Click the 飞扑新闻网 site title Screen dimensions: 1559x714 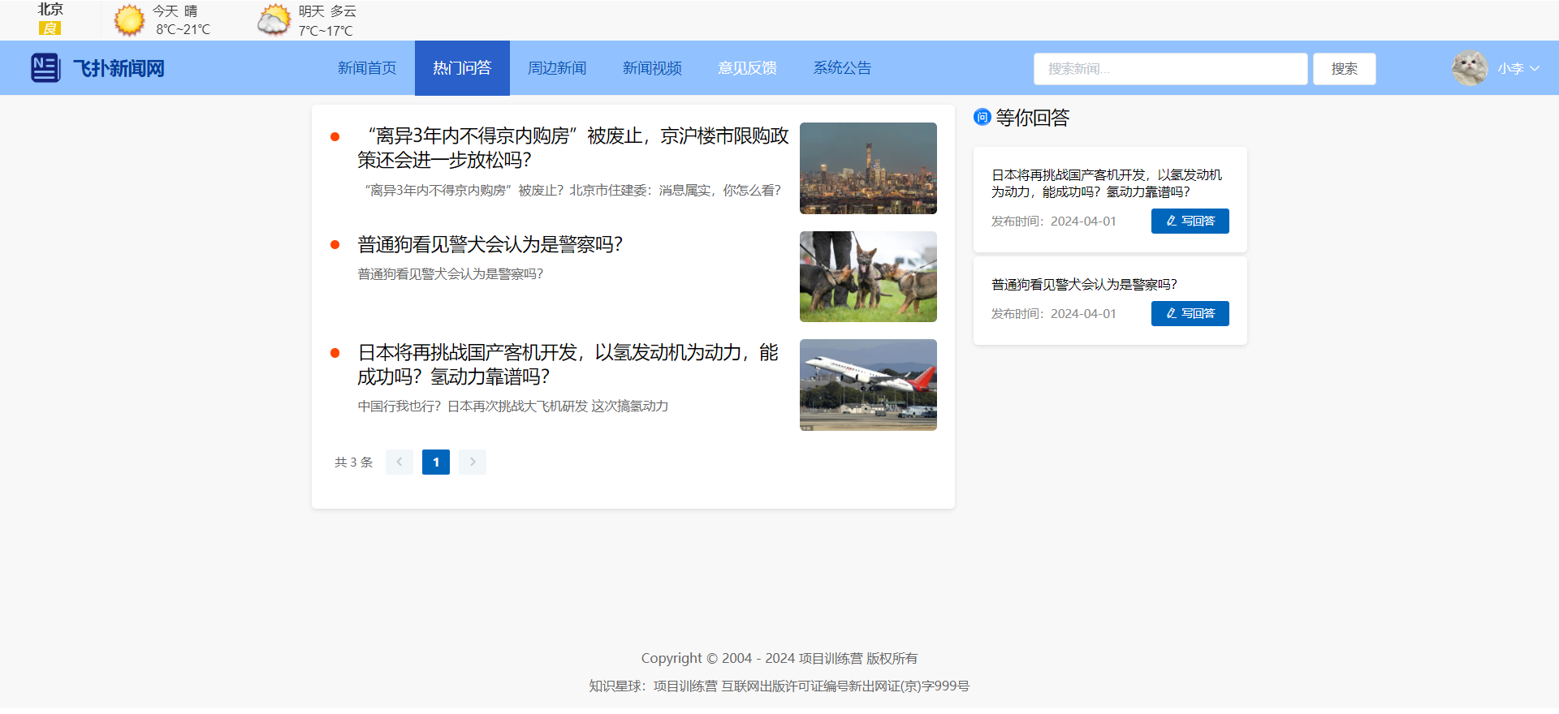coord(119,68)
